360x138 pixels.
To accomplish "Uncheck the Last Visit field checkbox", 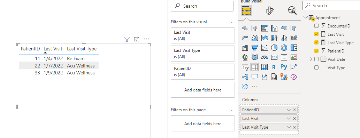I will pyautogui.click(x=316, y=34).
